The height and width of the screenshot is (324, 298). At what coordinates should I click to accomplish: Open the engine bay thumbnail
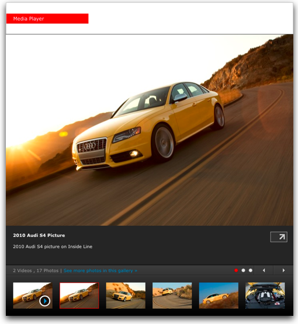coord(265,295)
